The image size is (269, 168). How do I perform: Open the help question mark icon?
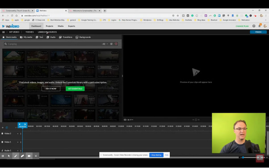click(x=254, y=26)
